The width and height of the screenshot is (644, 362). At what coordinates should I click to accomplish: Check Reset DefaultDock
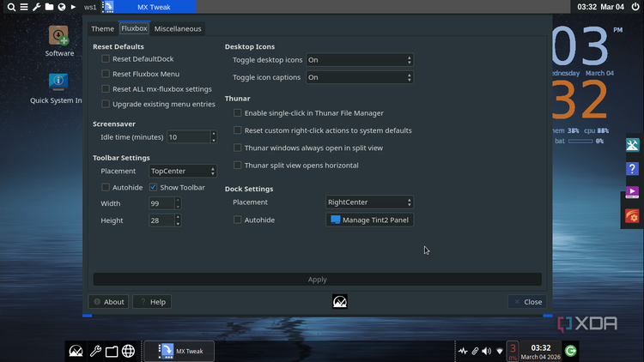(x=106, y=58)
